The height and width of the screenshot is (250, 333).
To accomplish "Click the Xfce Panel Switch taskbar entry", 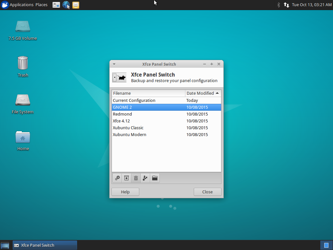I will coord(45,245).
